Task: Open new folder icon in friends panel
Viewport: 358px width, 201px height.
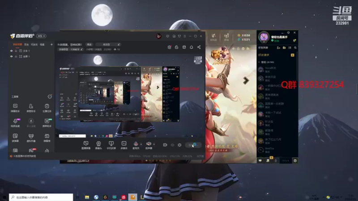Action: point(284,48)
